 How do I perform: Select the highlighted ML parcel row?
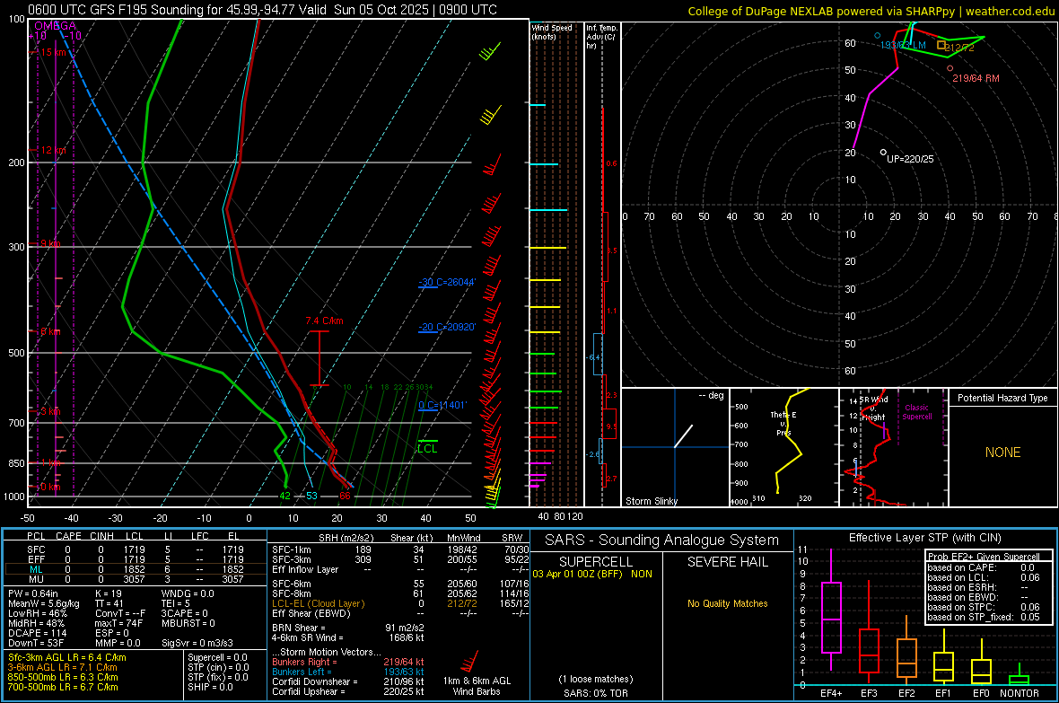tap(136, 569)
